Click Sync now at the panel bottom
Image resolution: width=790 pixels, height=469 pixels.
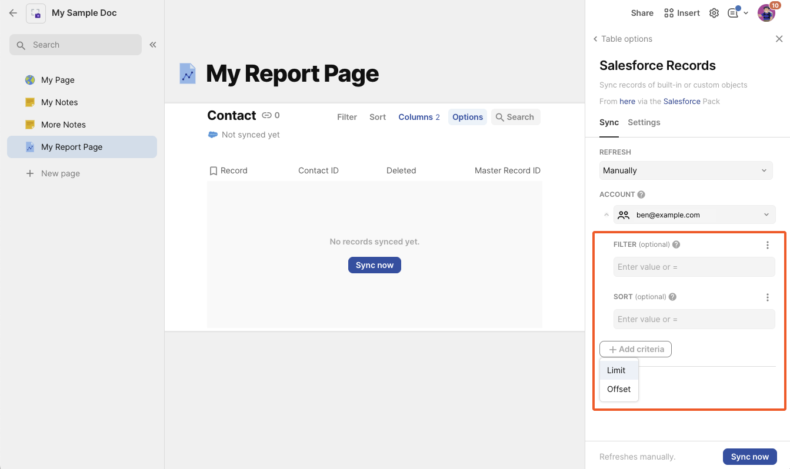(750, 457)
